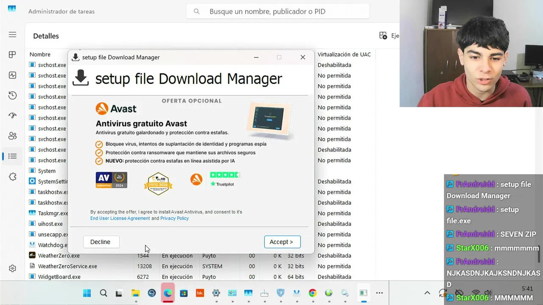Select the System process row
The width and height of the screenshot is (543, 305).
pyautogui.click(x=47, y=171)
